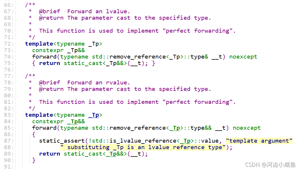Click the noexcept keyword on line 85
Screen dimensions: 300x170
[247, 128]
